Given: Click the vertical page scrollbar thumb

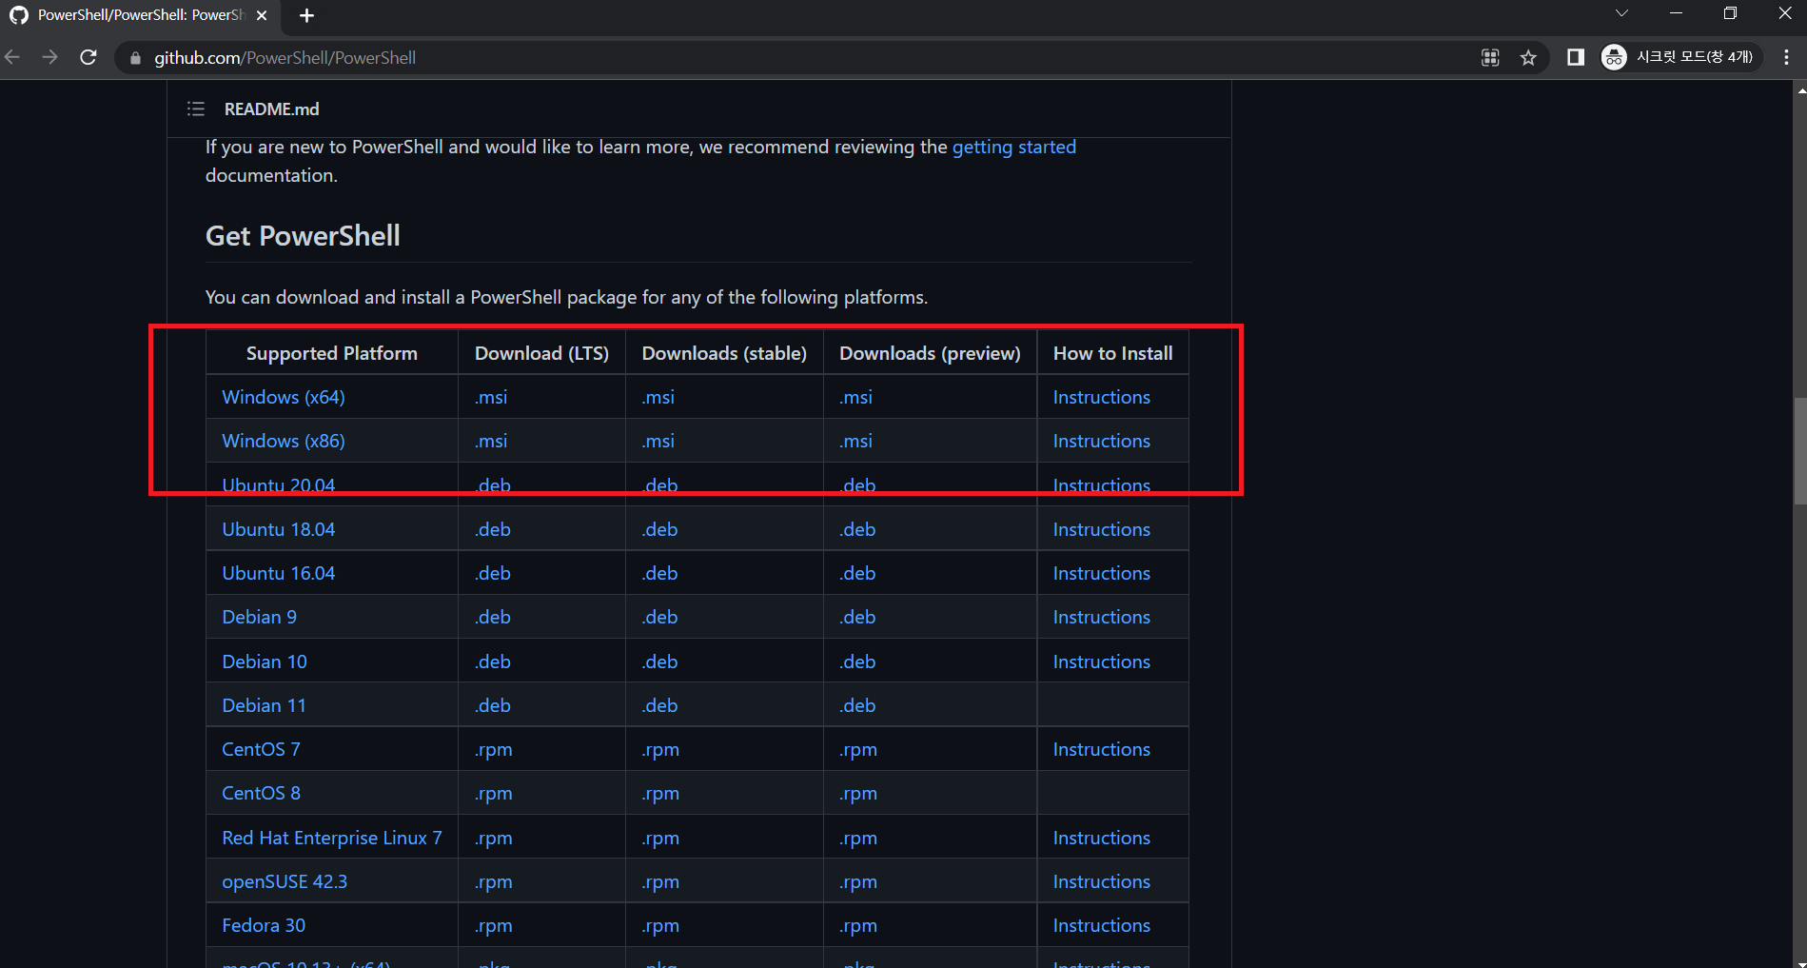Looking at the screenshot, I should (x=1799, y=451).
